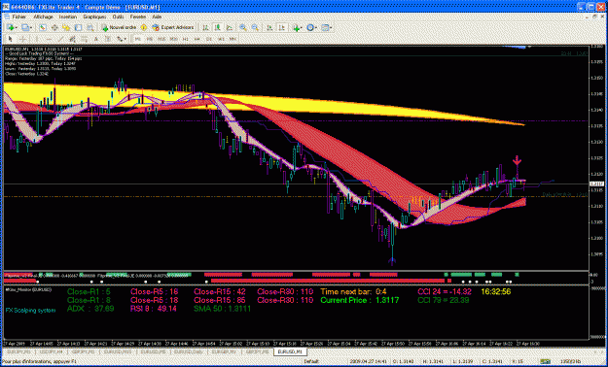Set timeframe to MN
Screen dimensions: 608x367
232,39
